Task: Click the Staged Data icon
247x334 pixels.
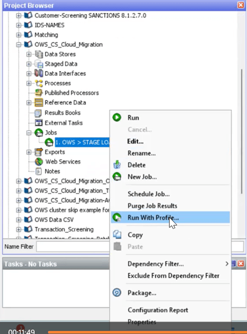Action: point(39,64)
